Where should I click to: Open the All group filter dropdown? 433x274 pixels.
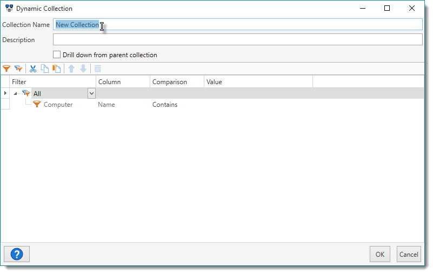91,93
